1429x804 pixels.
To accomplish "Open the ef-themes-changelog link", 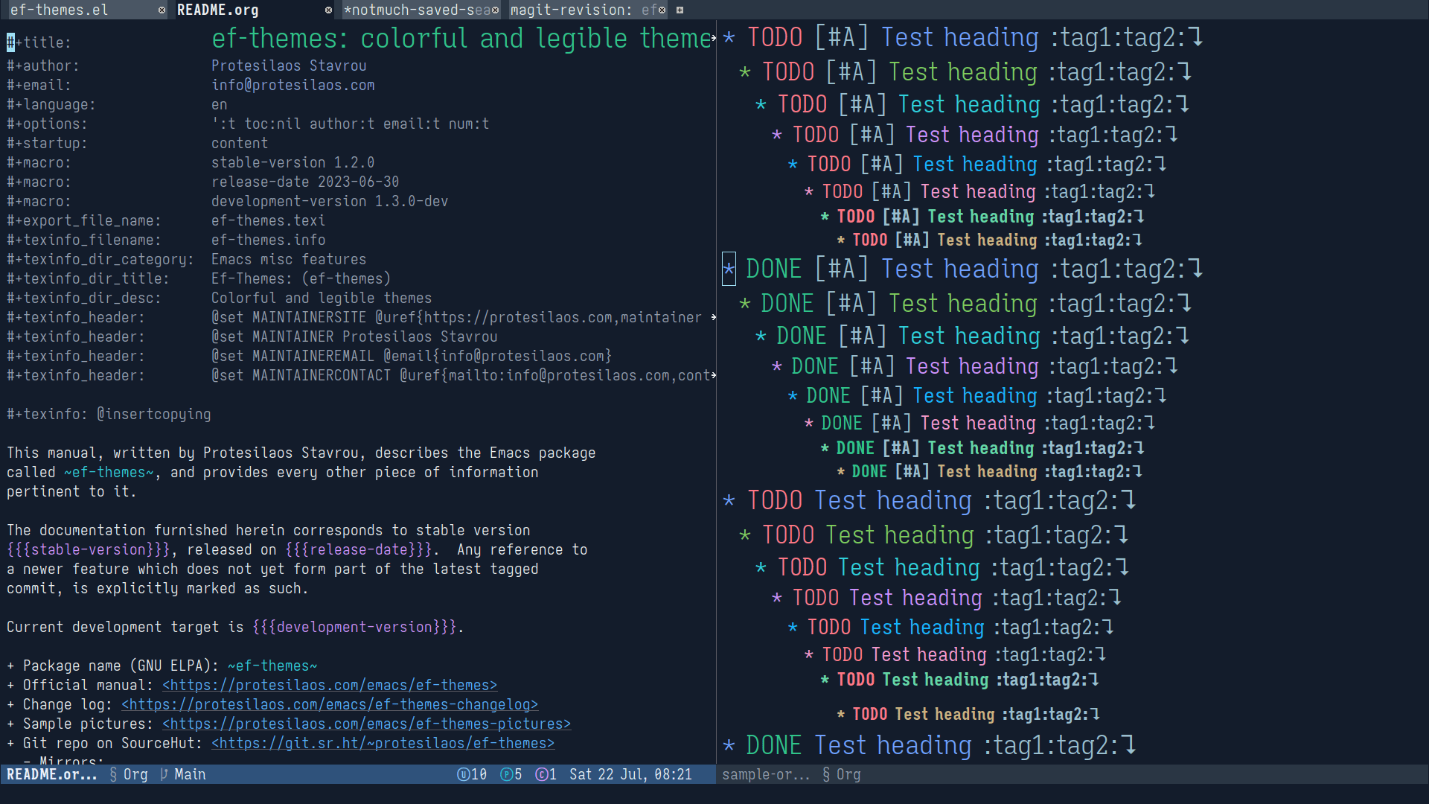I will 330,704.
